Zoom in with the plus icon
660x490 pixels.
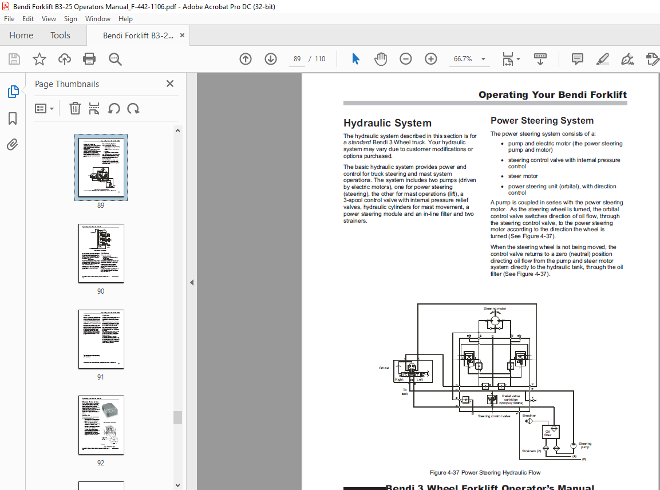(x=430, y=59)
